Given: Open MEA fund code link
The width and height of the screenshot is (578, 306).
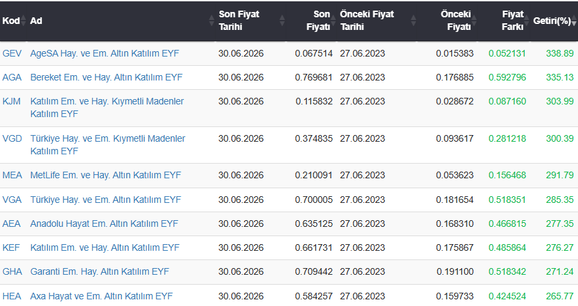Looking at the screenshot, I should click(x=12, y=175).
